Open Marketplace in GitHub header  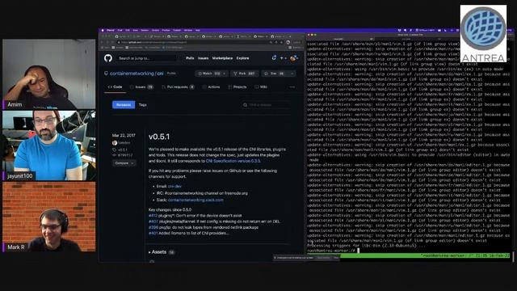point(222,58)
